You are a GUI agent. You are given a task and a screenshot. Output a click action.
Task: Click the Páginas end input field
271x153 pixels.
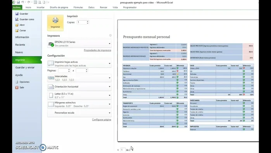[81, 71]
